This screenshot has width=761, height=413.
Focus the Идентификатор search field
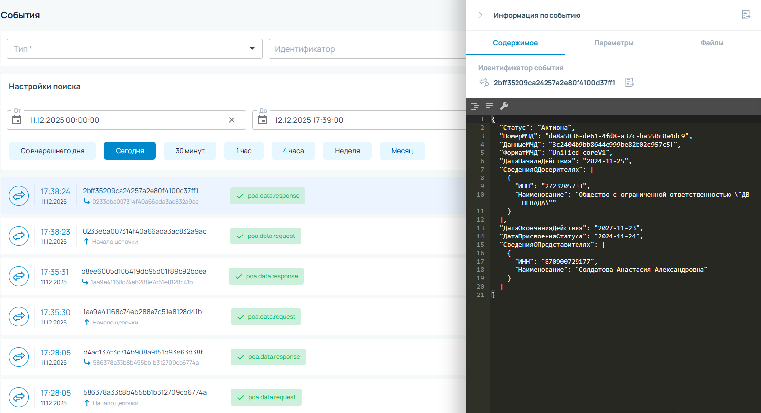pos(366,49)
